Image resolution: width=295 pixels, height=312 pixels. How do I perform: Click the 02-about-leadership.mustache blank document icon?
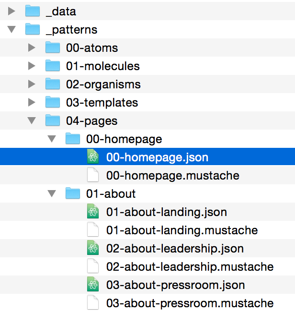coord(93,266)
